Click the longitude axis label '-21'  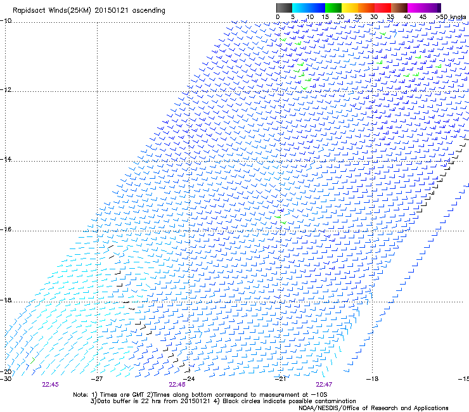[281, 379]
